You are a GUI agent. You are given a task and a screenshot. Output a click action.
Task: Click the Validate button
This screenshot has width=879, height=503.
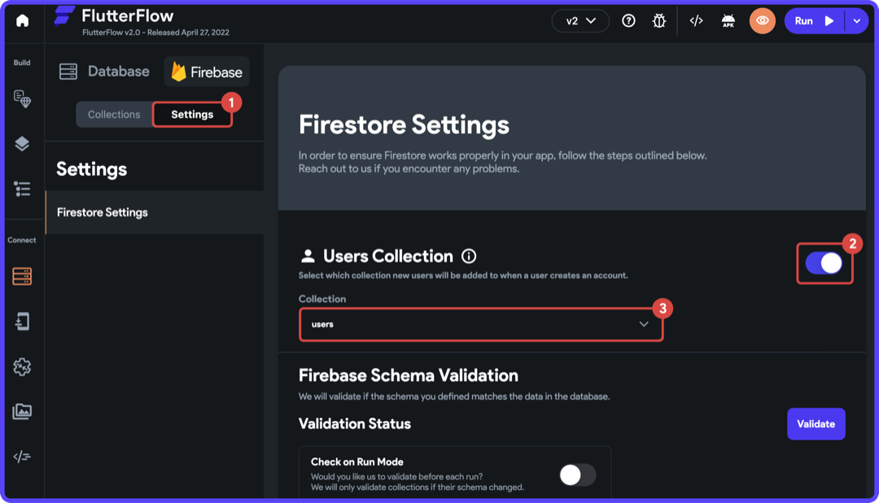pos(816,423)
